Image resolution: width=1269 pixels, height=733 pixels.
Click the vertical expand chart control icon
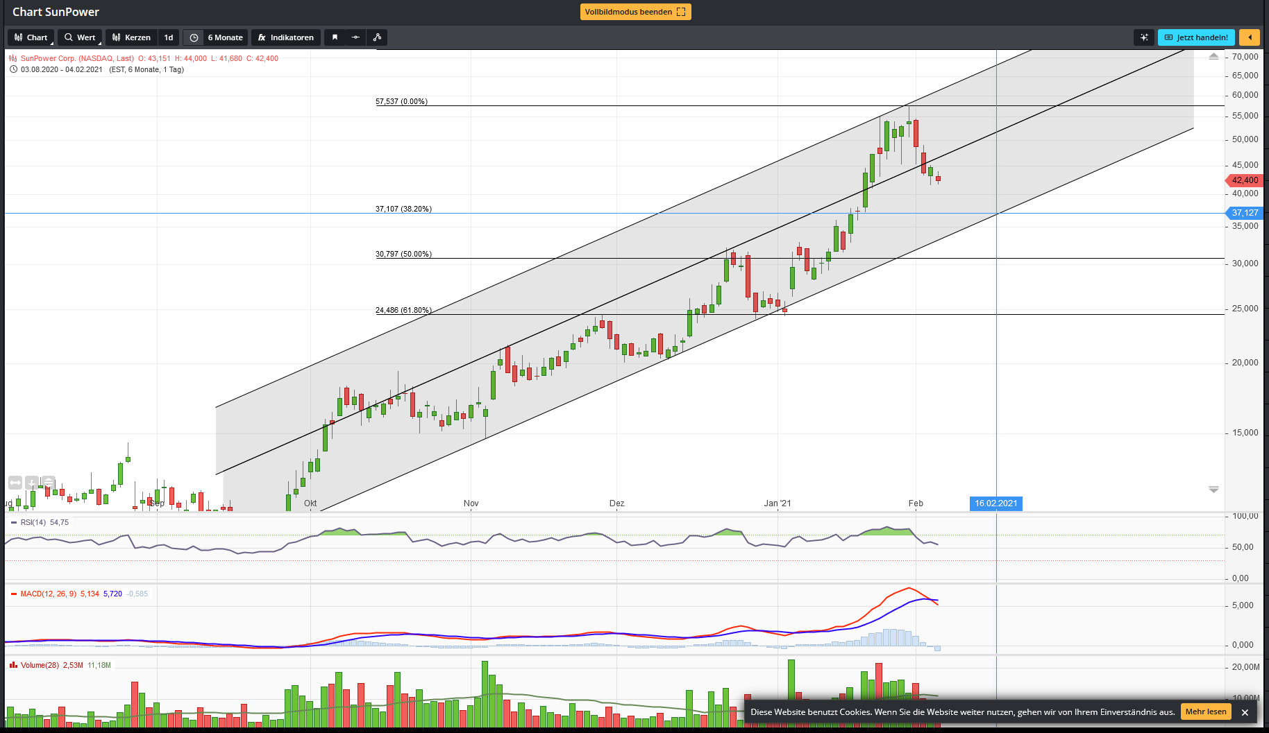49,482
